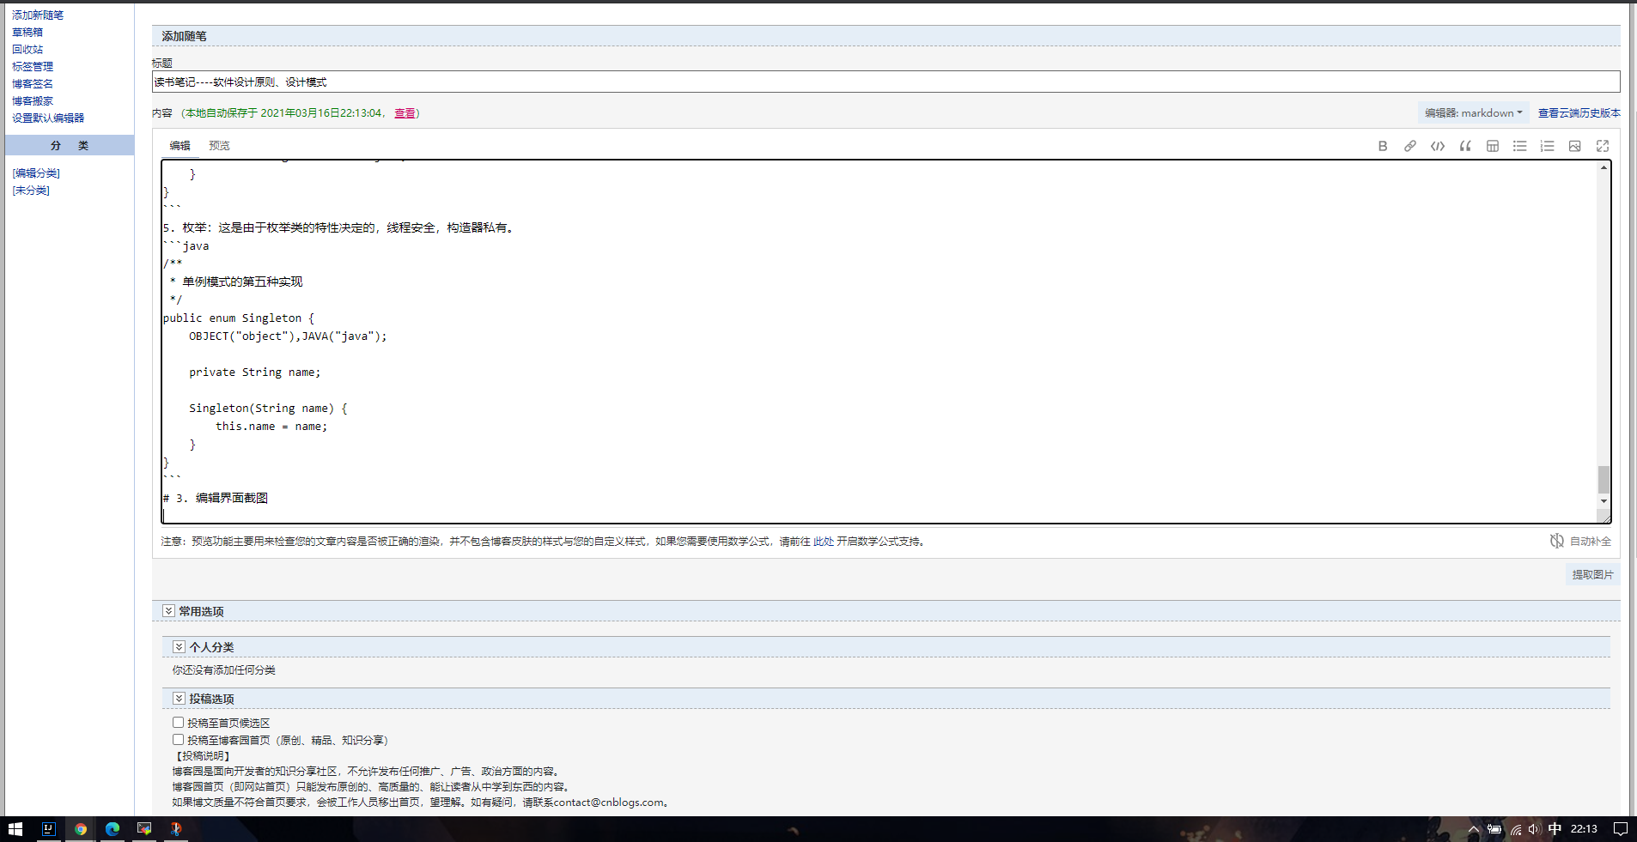
Task: Switch to Google Chrome in the taskbar
Action: (x=80, y=829)
